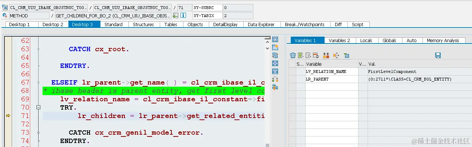Click the services of the tool icon

point(275,87)
